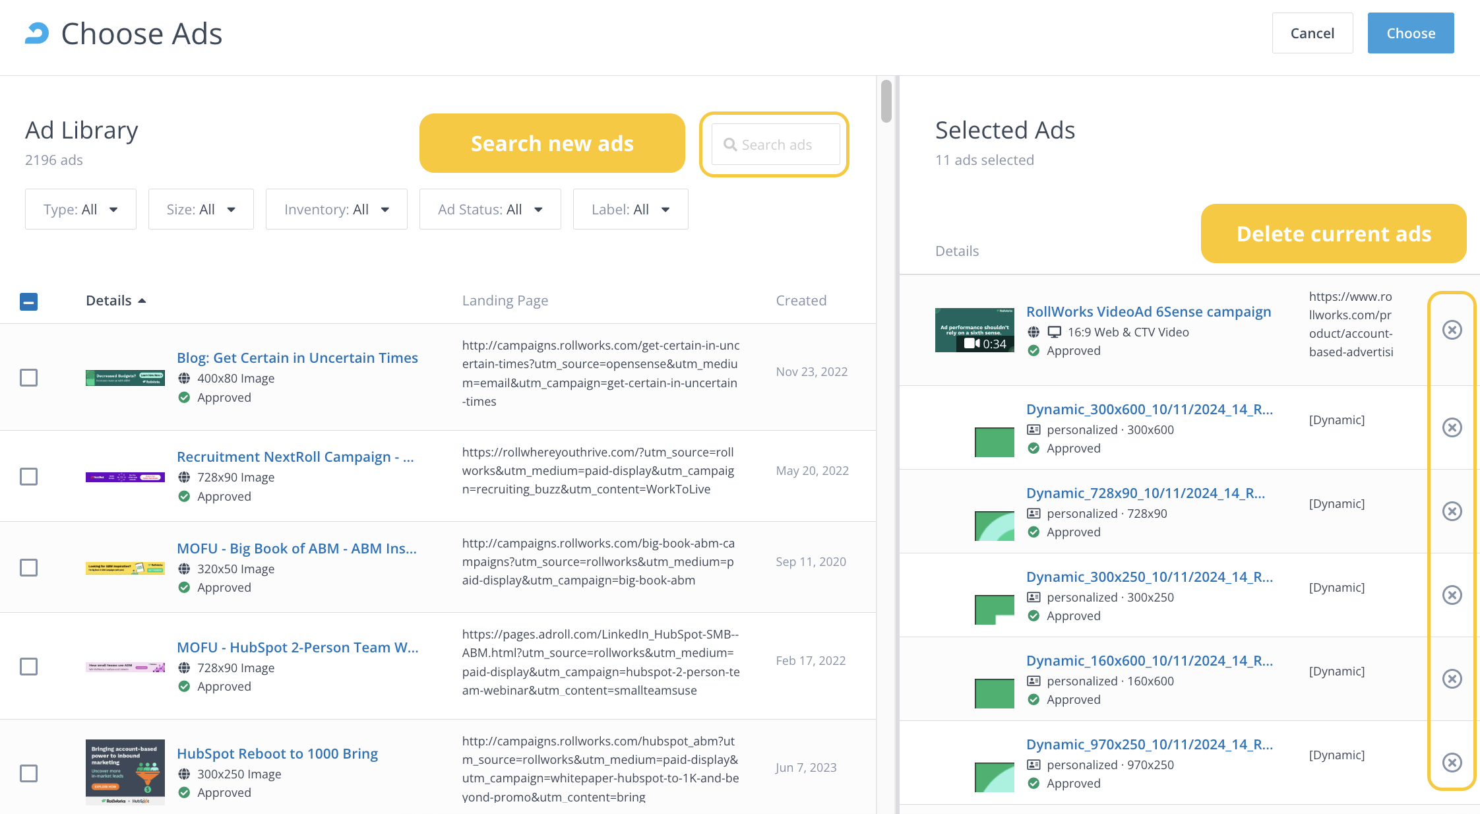Image resolution: width=1480 pixels, height=814 pixels.
Task: Click the Ad Library vertical scrollbar
Action: click(886, 101)
